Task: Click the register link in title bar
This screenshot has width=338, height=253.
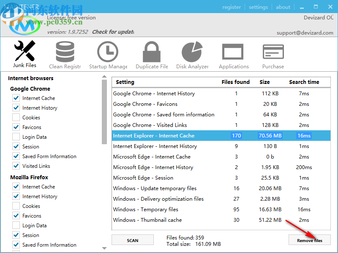Action: (x=232, y=7)
